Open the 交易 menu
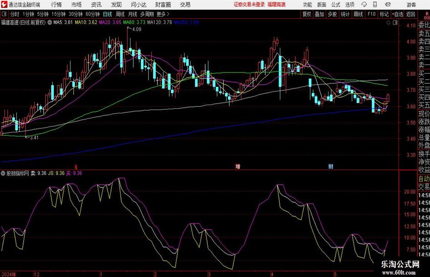Image resolution: width=430 pixels, height=277 pixels. 185,5
